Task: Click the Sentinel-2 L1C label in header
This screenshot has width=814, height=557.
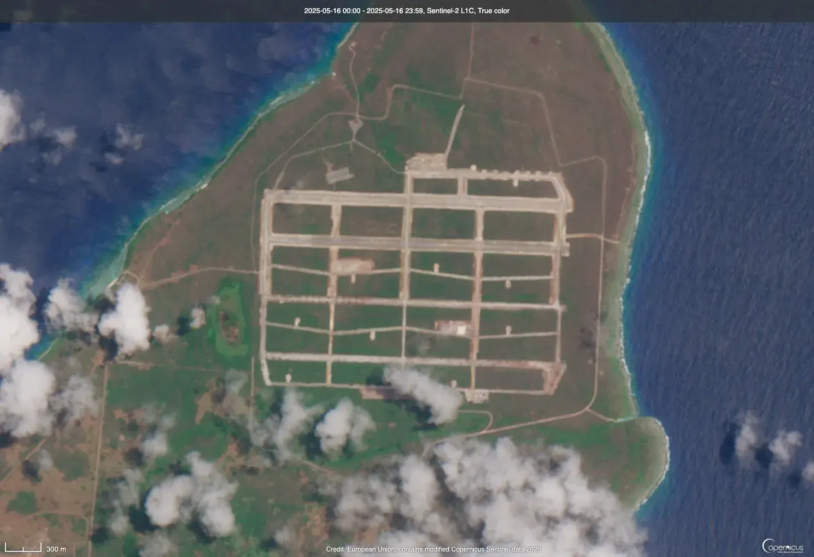Action: coord(450,11)
